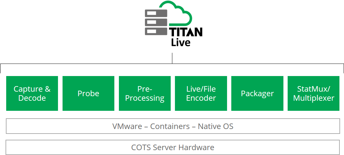Viewport: 344px width, 155px height.
Task: Choose the Pre-Processing block
Action: click(x=145, y=94)
